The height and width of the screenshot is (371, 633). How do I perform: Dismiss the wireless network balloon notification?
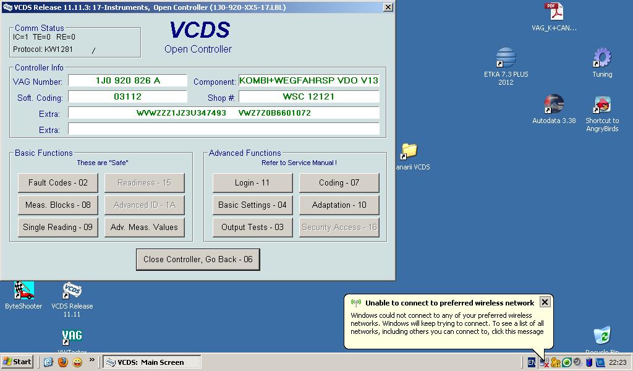545,302
